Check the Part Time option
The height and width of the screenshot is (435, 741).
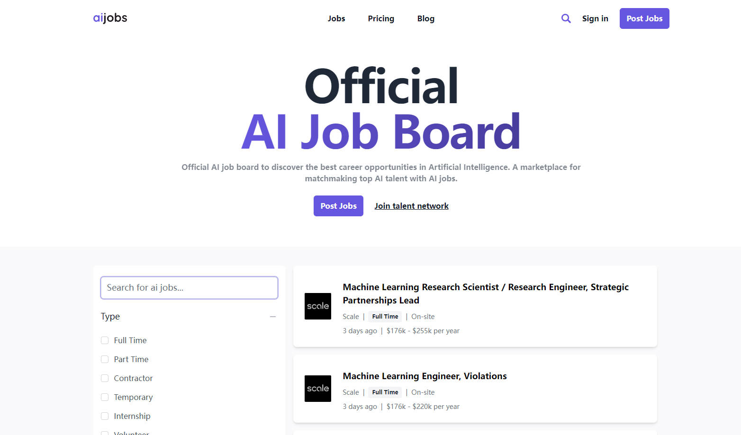105,359
